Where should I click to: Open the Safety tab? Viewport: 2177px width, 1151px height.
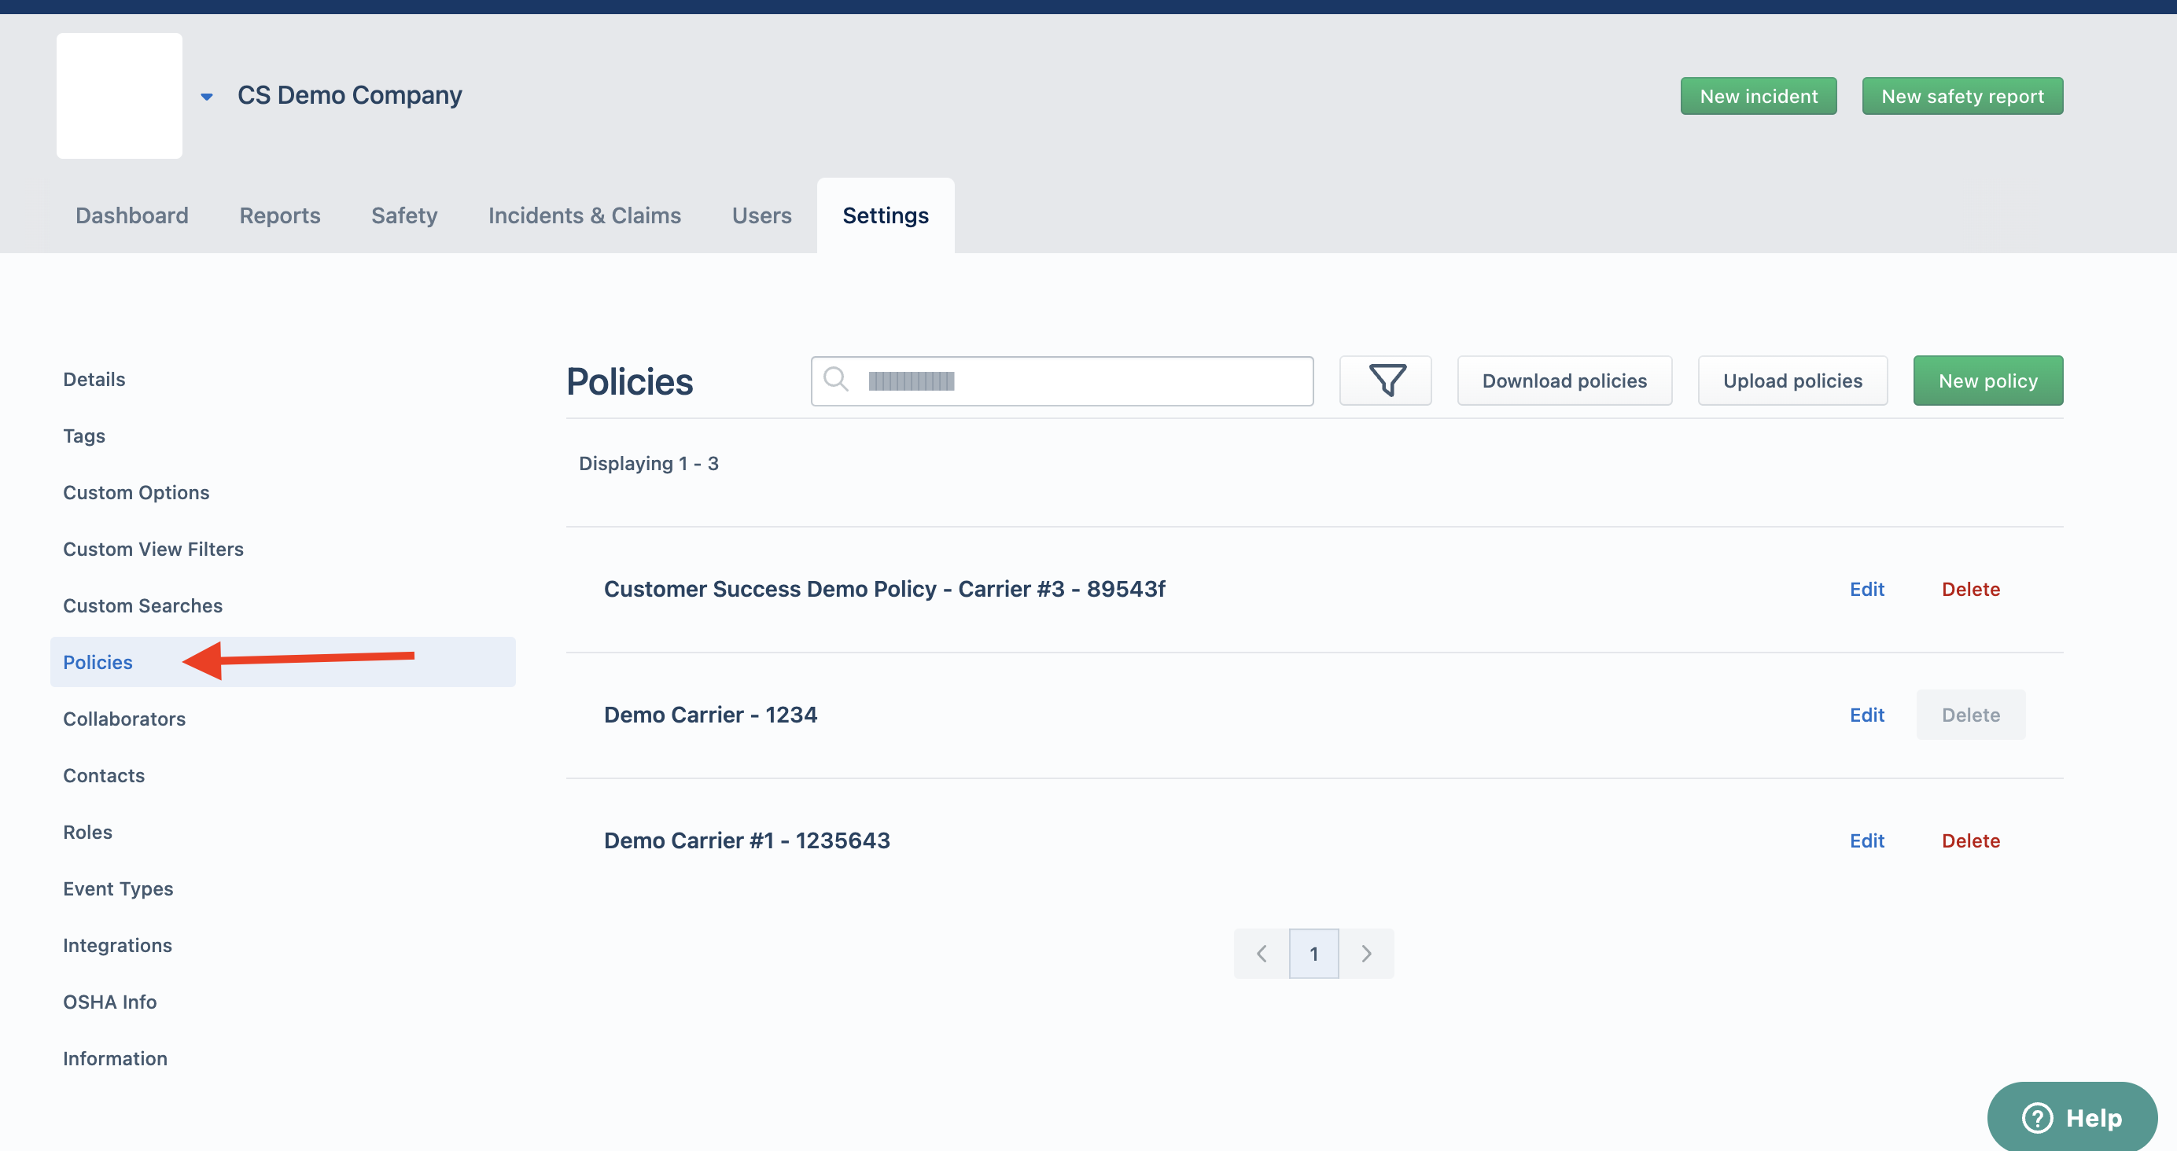(x=404, y=215)
